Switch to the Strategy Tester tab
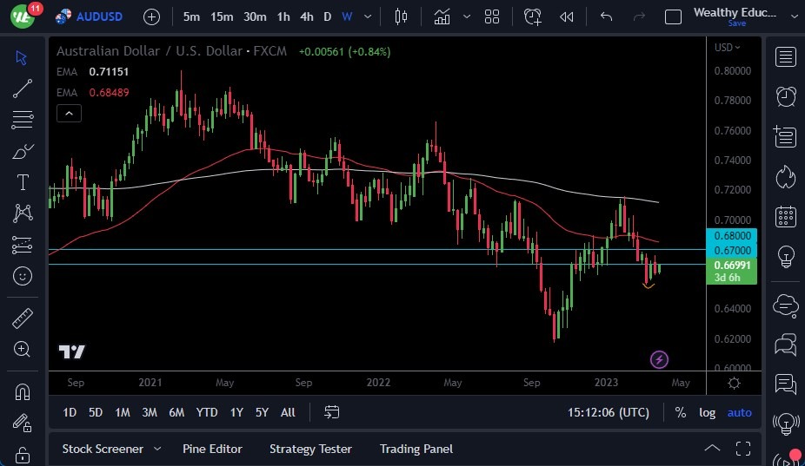Viewport: 805px width, 466px height. tap(310, 449)
